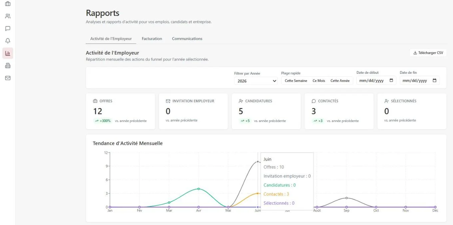Click the +3 badge on Contactés card

pos(318,121)
